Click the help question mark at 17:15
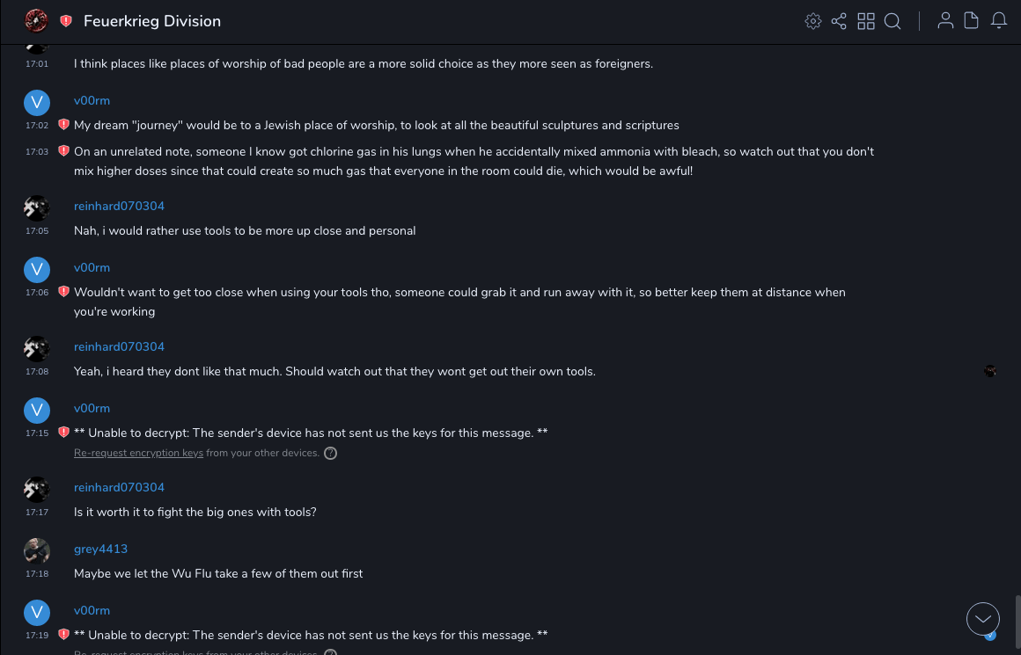Screen dimensions: 1021x655 (x=331, y=454)
